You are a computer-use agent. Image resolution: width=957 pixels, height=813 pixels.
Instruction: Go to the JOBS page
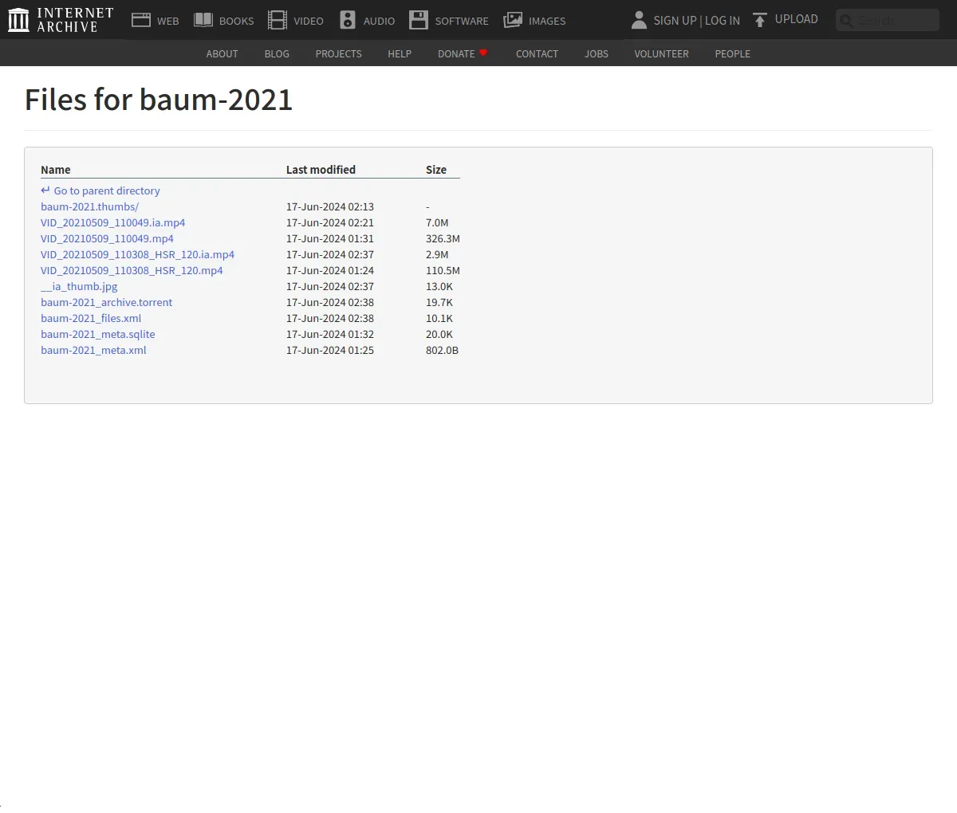tap(597, 54)
